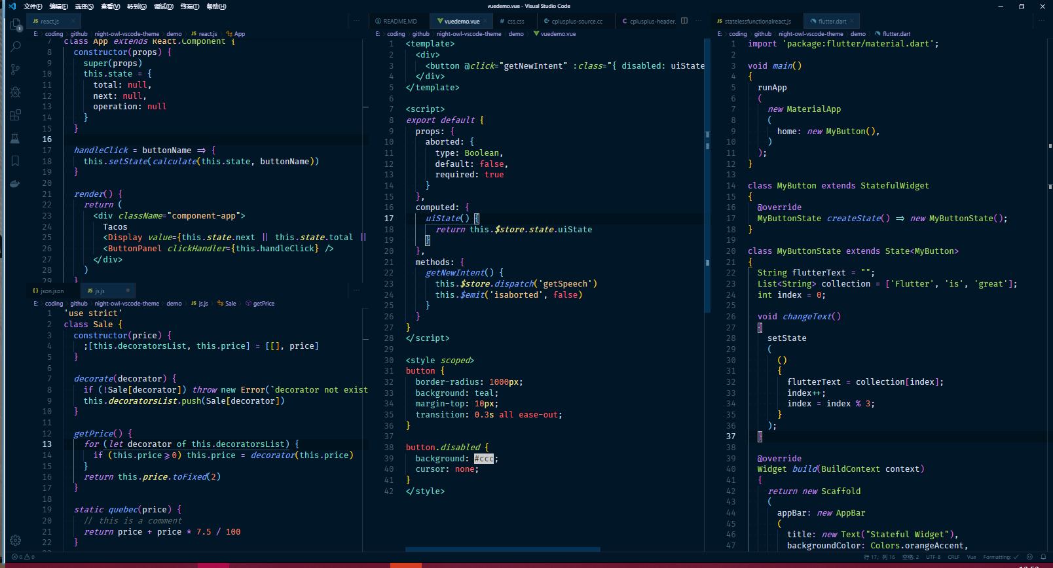Open flutter.dart breadcrumb in right editor

[x=893, y=34]
